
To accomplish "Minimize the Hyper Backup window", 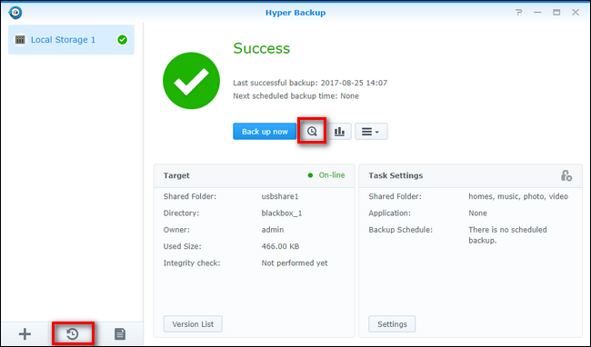I will click(x=537, y=13).
